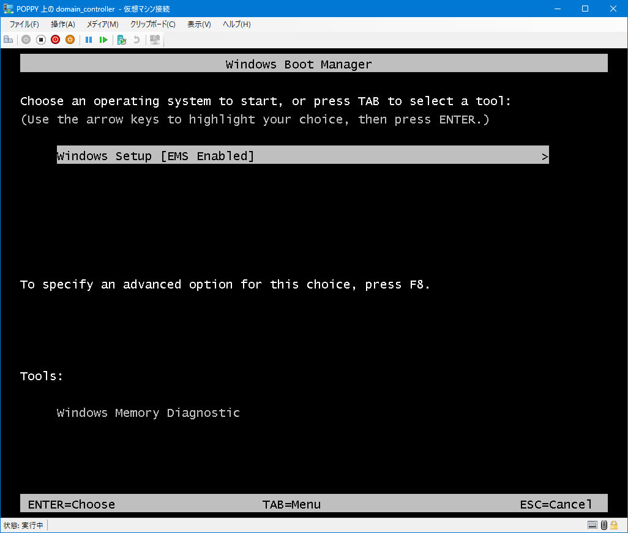Minimize the virtual machine connection window
This screenshot has height=533, width=628.
click(x=558, y=9)
